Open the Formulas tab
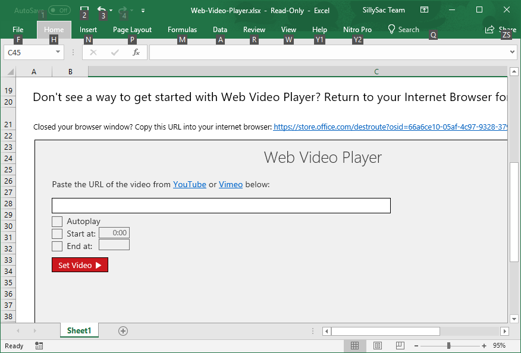This screenshot has height=353, width=521. 182,30
